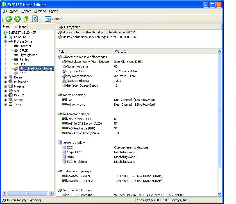
Task: Click the Pole column header
Action: click(x=85, y=52)
